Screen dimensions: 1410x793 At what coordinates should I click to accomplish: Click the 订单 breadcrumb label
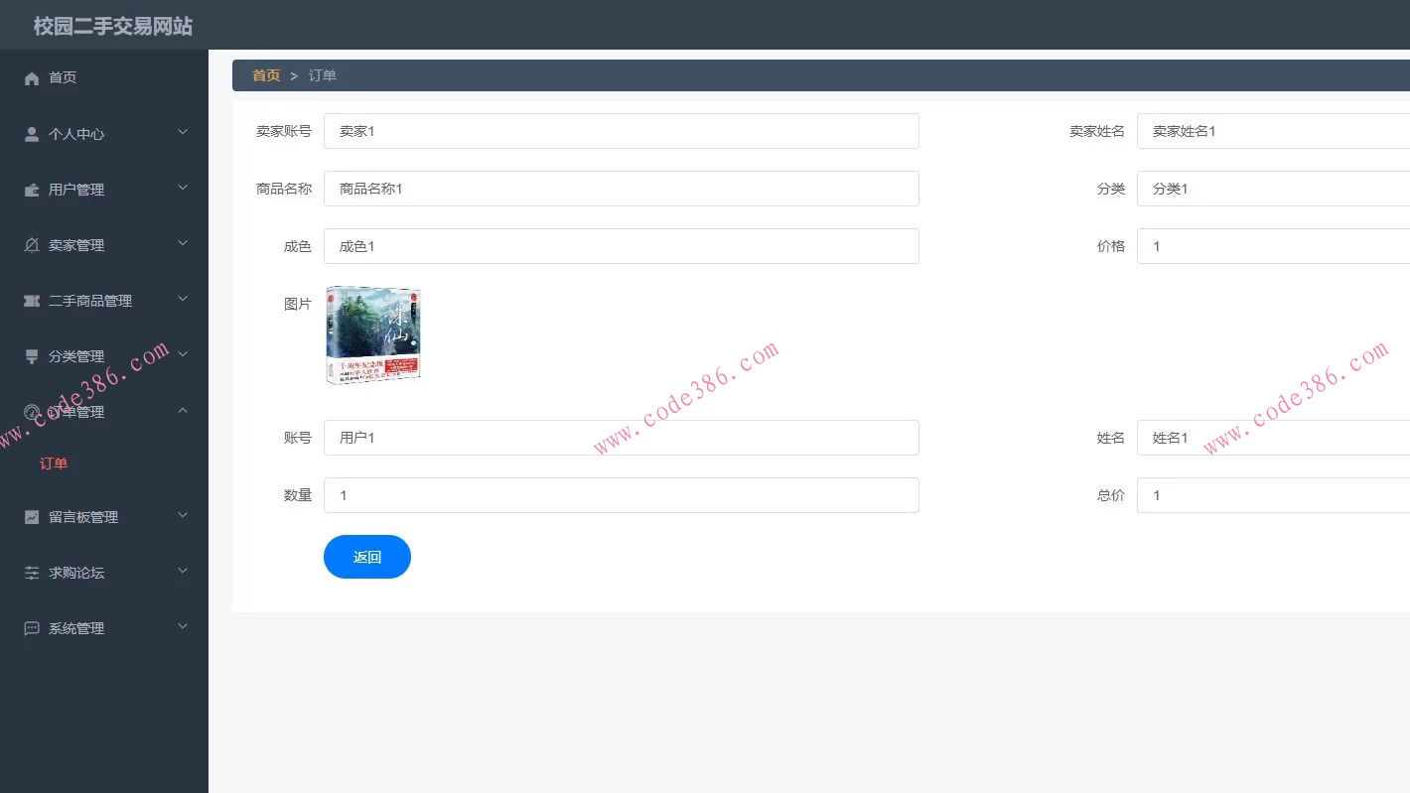322,75
